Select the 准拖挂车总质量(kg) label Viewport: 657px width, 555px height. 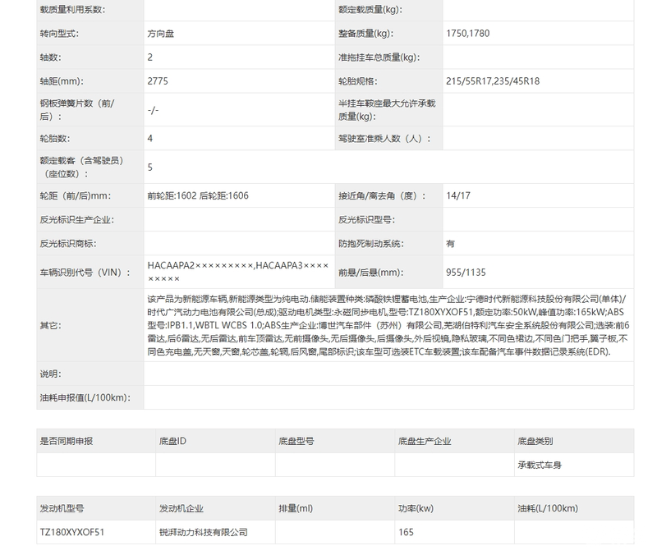click(379, 57)
